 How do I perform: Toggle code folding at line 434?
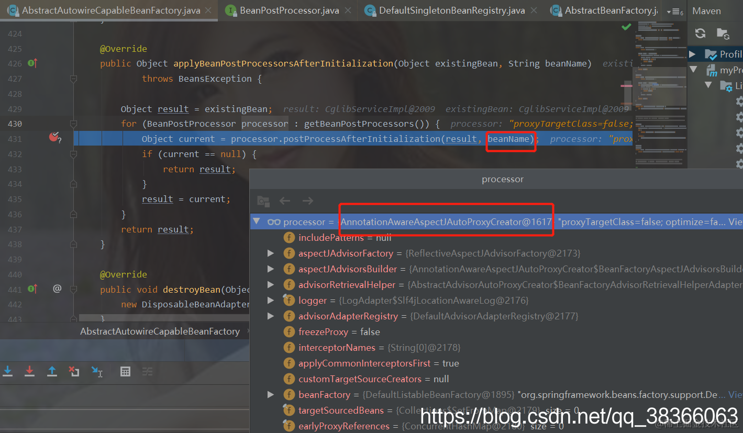pyautogui.click(x=73, y=184)
